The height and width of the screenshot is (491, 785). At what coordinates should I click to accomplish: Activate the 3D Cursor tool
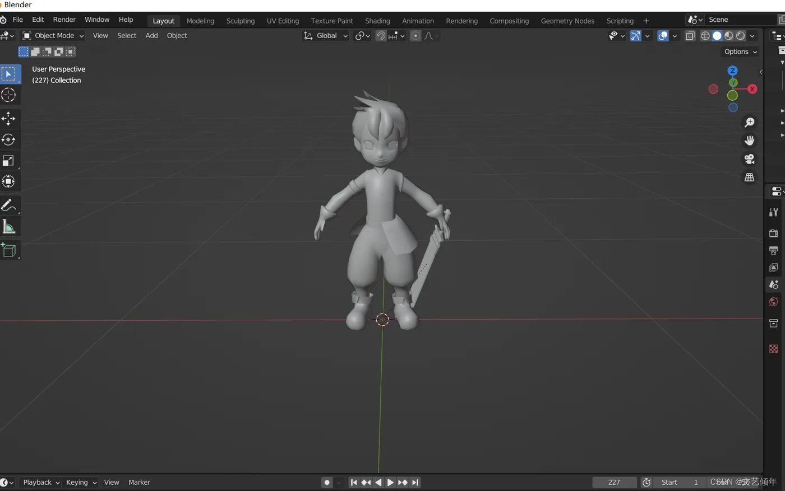8,95
